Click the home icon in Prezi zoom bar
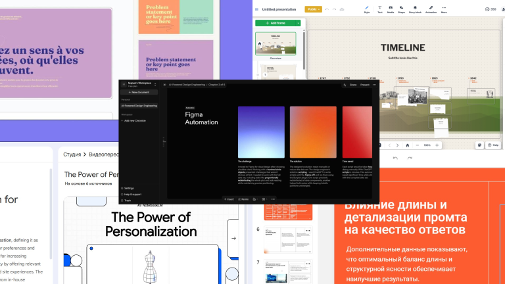Image resolution: width=505 pixels, height=284 pixels. (408, 145)
